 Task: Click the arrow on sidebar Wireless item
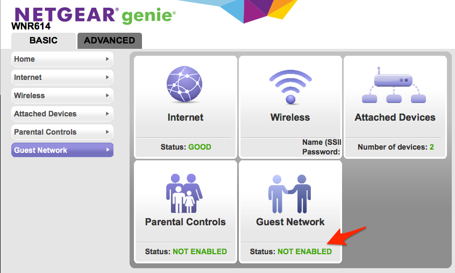click(x=108, y=95)
